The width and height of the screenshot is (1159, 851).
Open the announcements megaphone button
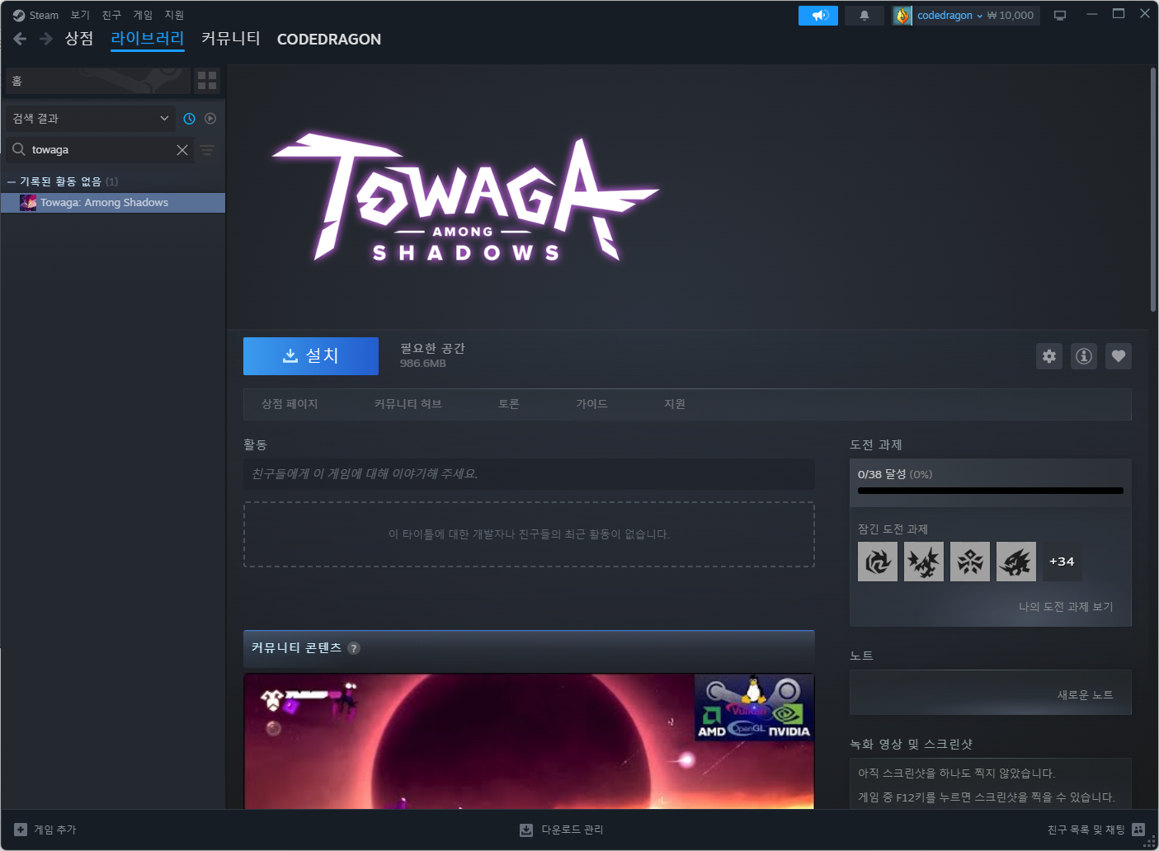(818, 16)
